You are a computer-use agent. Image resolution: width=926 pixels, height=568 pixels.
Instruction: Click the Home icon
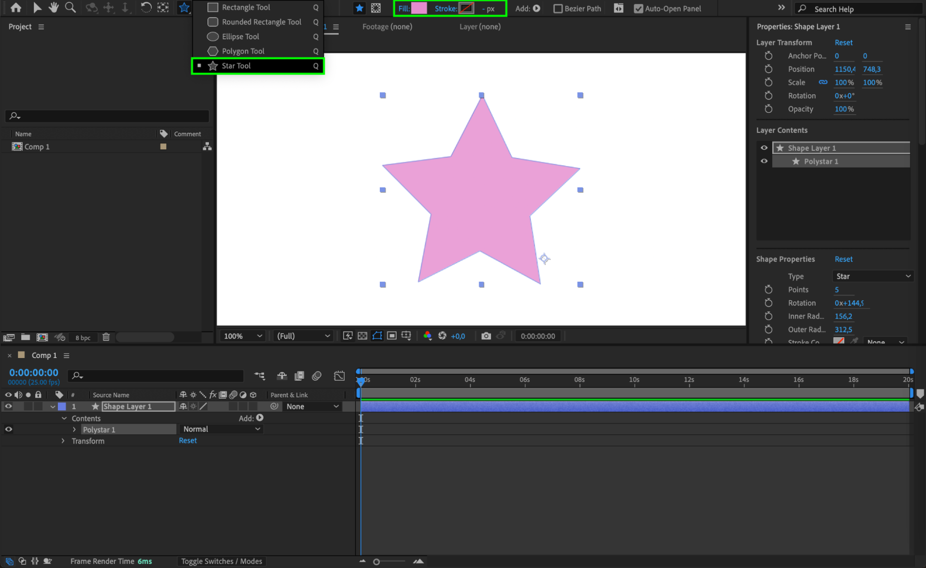[x=16, y=7]
